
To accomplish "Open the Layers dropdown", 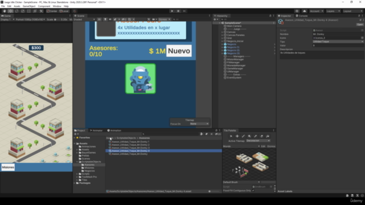I will click(333, 11).
